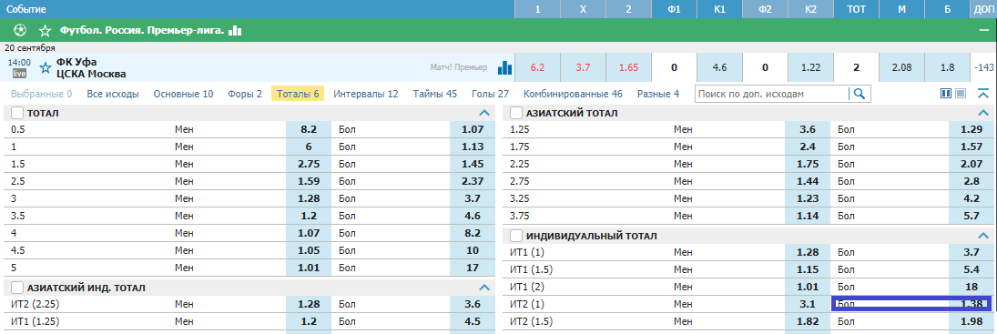Open the Все исходы tab
Image resolution: width=997 pixels, height=334 pixels.
tap(113, 94)
